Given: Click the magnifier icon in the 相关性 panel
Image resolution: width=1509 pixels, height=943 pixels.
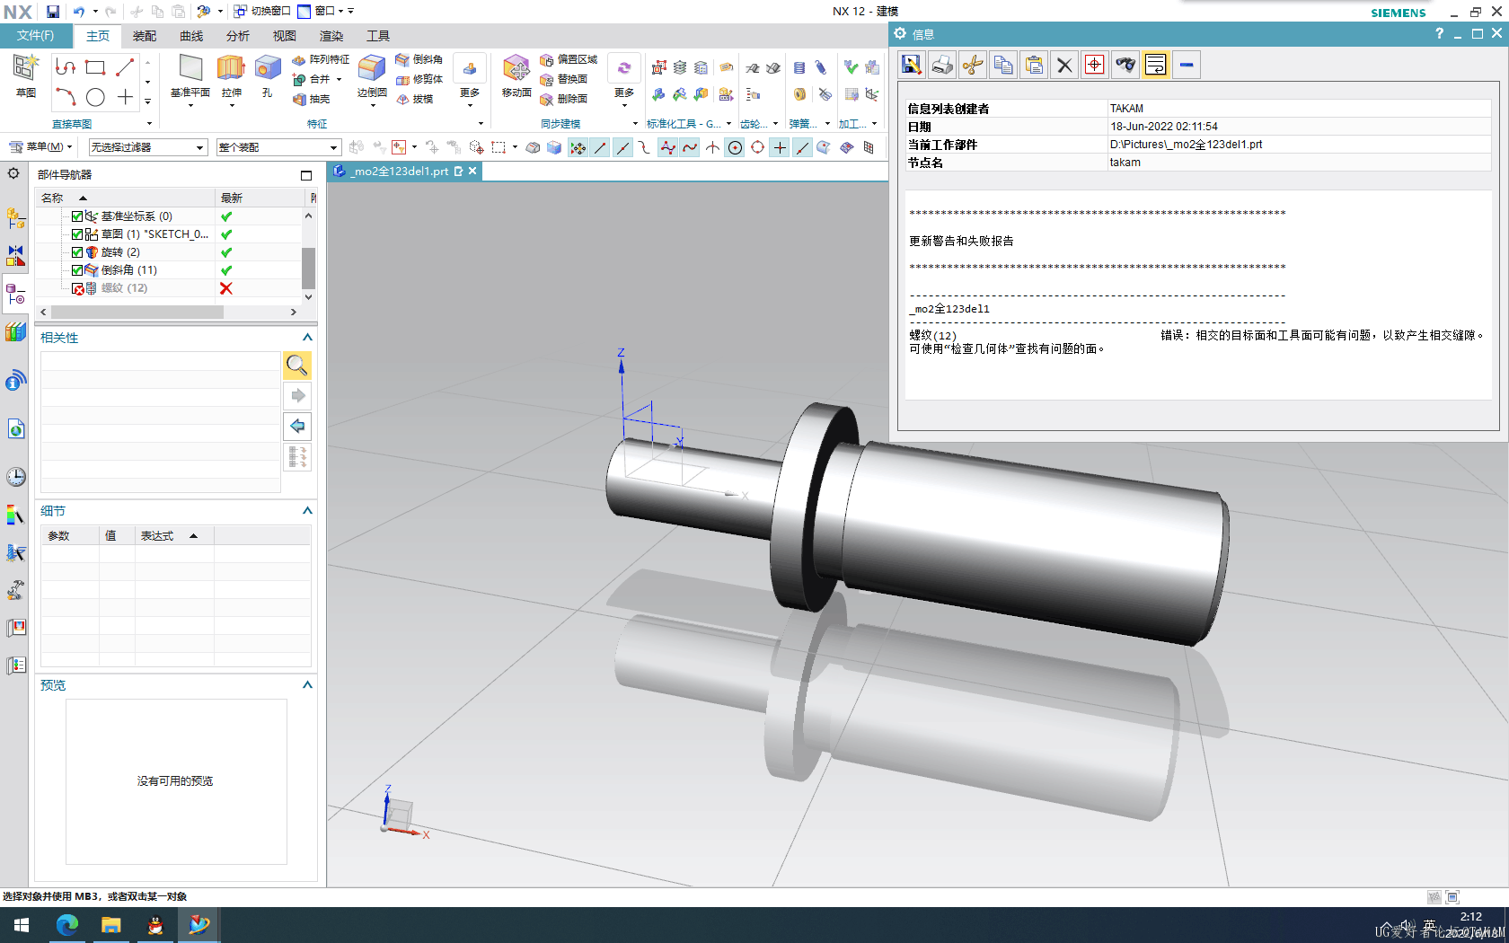Looking at the screenshot, I should coord(297,366).
